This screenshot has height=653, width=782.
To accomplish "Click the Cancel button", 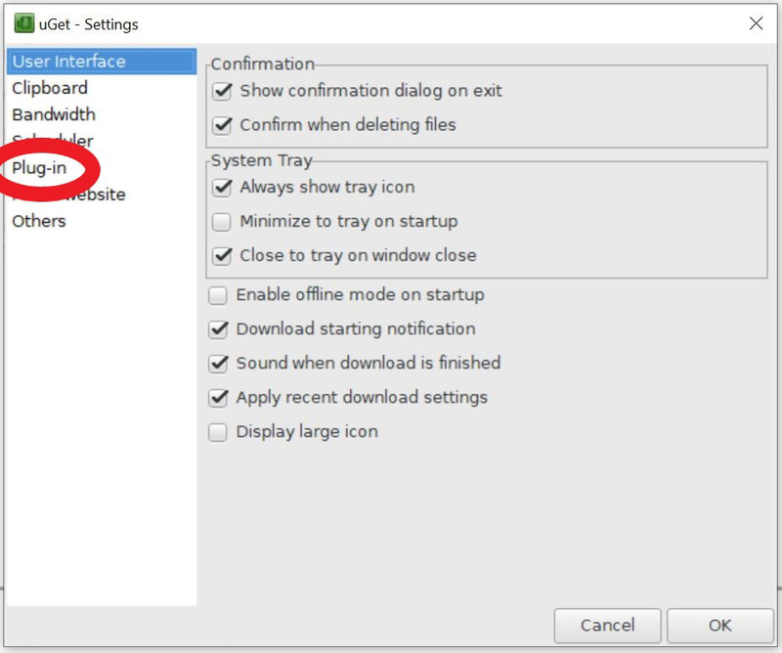I will pyautogui.click(x=607, y=626).
